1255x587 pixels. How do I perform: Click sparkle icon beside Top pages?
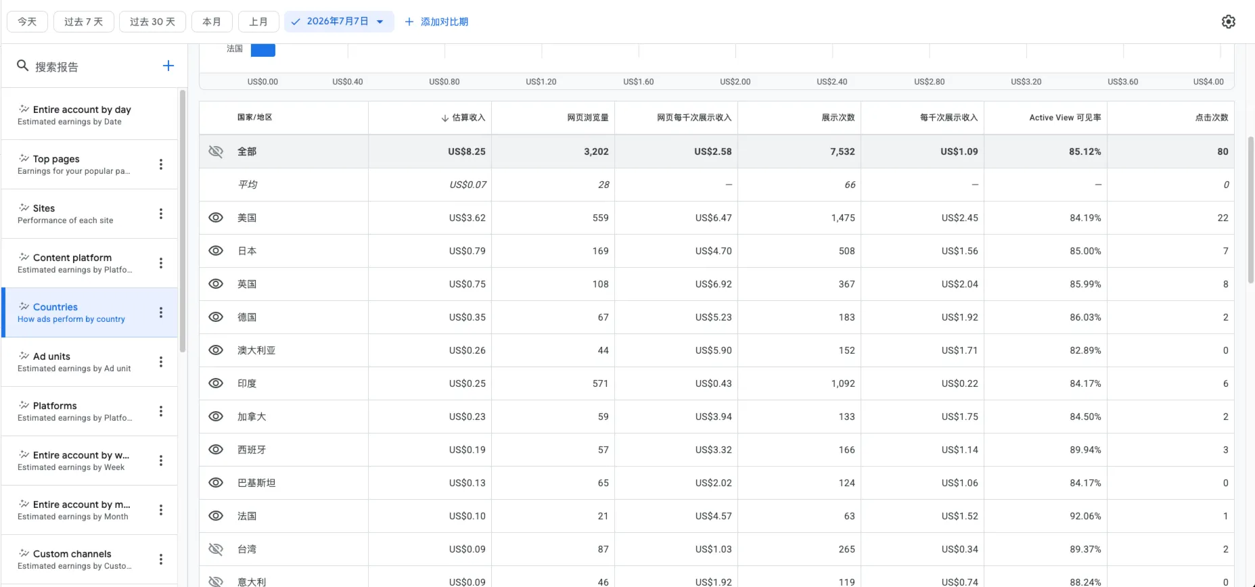coord(24,158)
